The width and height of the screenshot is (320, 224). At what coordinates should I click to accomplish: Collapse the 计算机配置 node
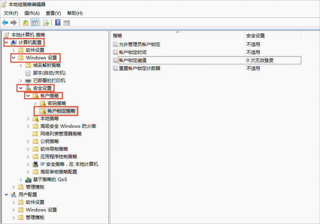point(6,43)
